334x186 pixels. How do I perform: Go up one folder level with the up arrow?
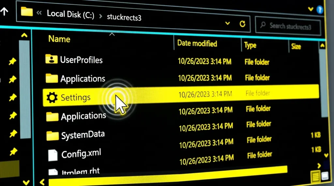[x=4, y=11]
